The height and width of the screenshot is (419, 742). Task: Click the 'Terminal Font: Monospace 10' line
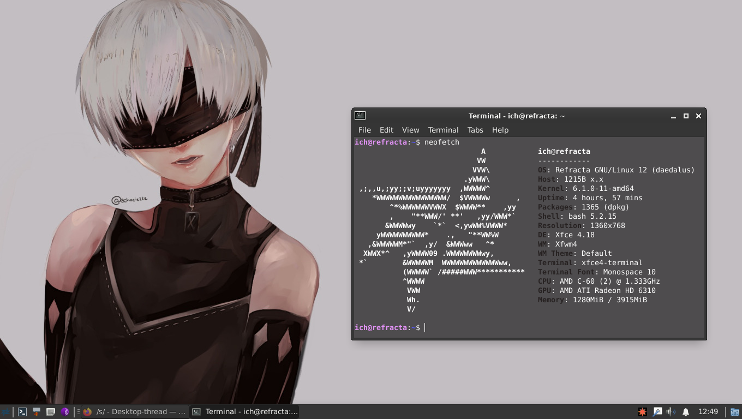tap(596, 272)
